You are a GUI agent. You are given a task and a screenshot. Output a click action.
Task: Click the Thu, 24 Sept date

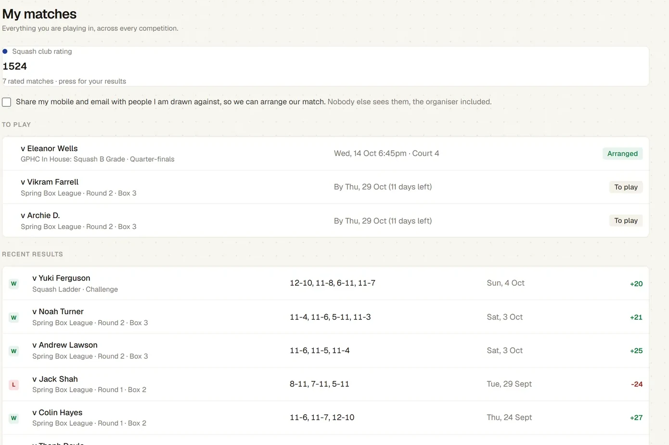(x=509, y=418)
